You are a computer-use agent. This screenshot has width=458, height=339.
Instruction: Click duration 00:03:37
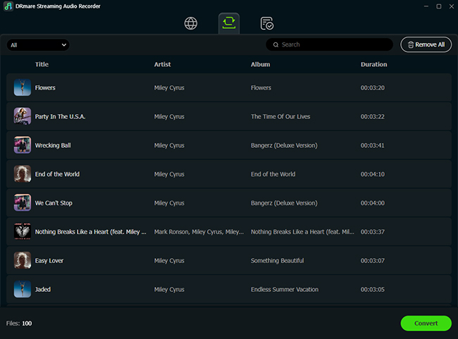tap(373, 232)
